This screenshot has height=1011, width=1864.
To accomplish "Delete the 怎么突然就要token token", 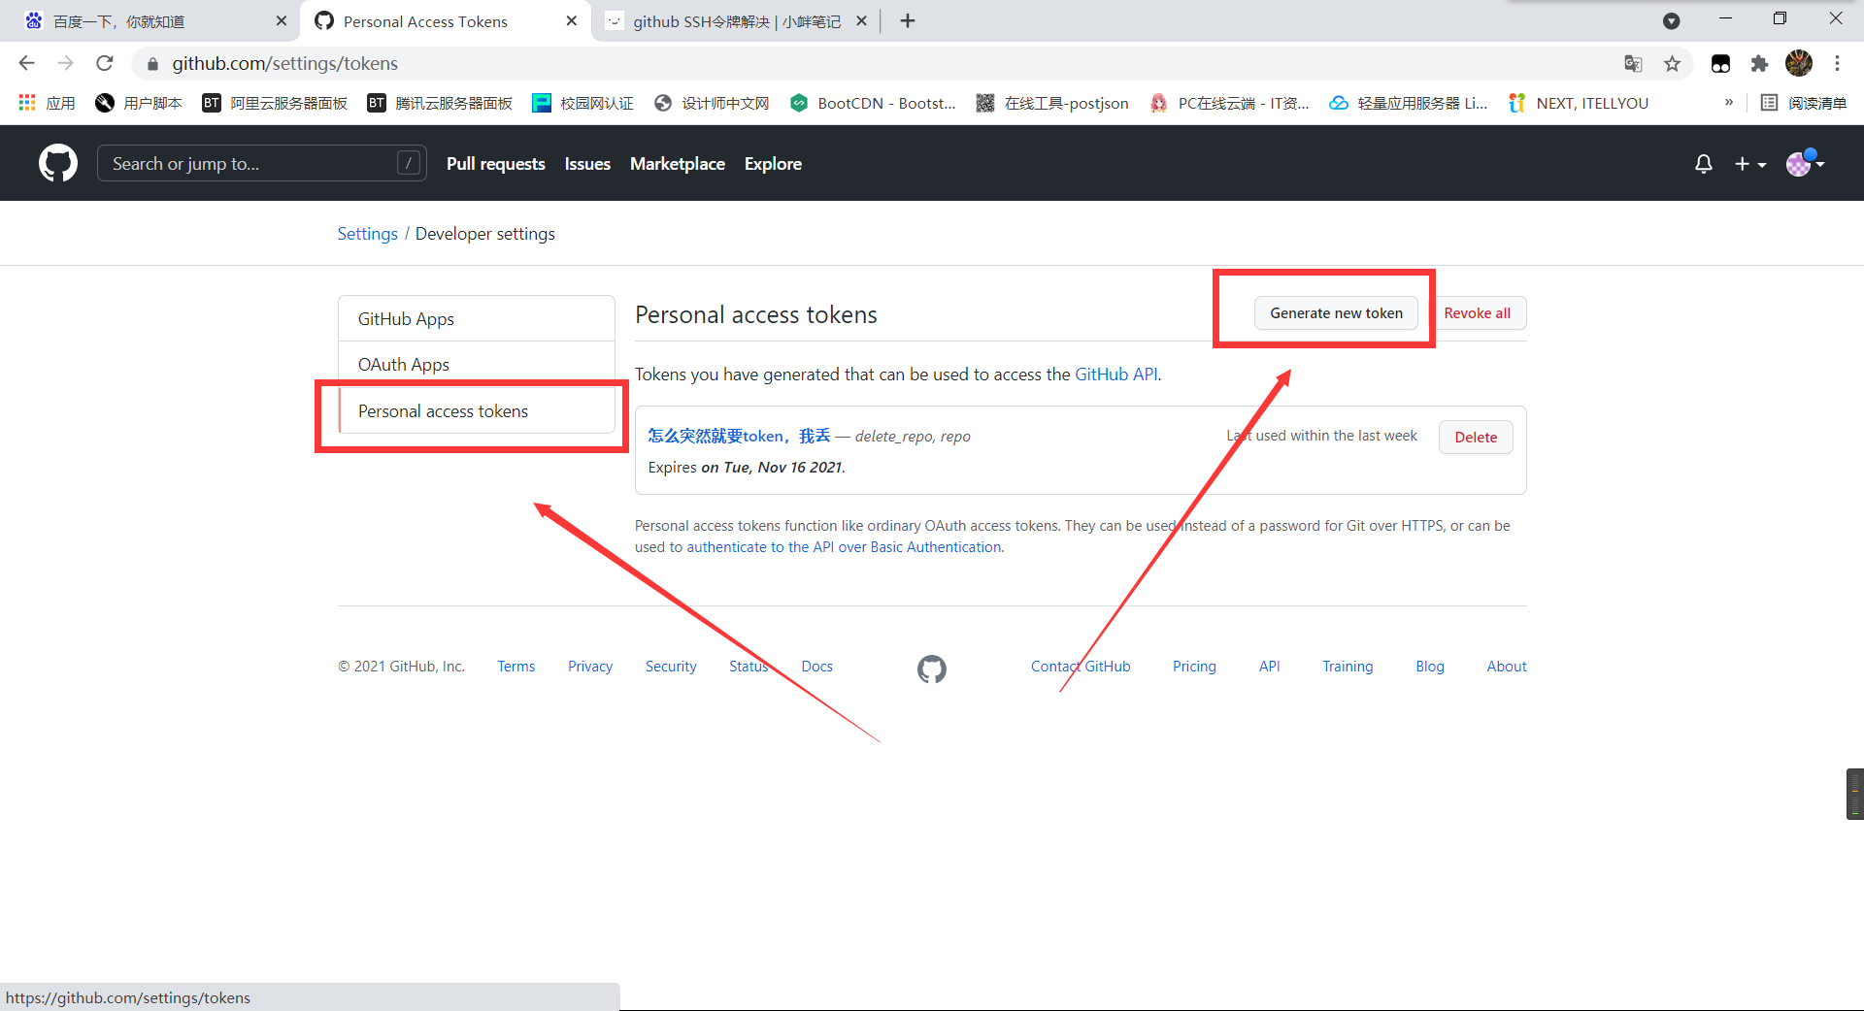I will click(1476, 438).
